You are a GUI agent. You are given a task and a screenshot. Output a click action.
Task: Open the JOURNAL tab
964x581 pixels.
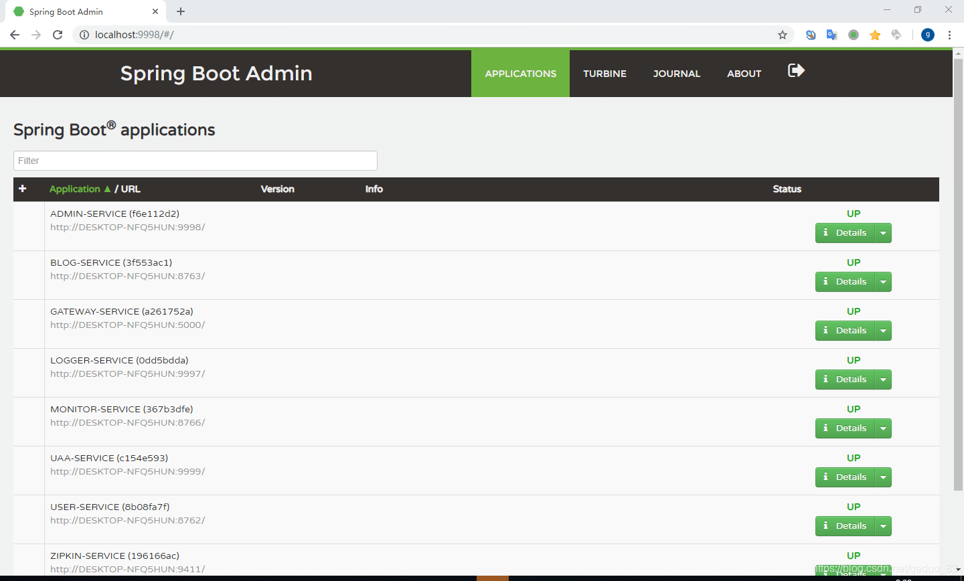pyautogui.click(x=677, y=74)
